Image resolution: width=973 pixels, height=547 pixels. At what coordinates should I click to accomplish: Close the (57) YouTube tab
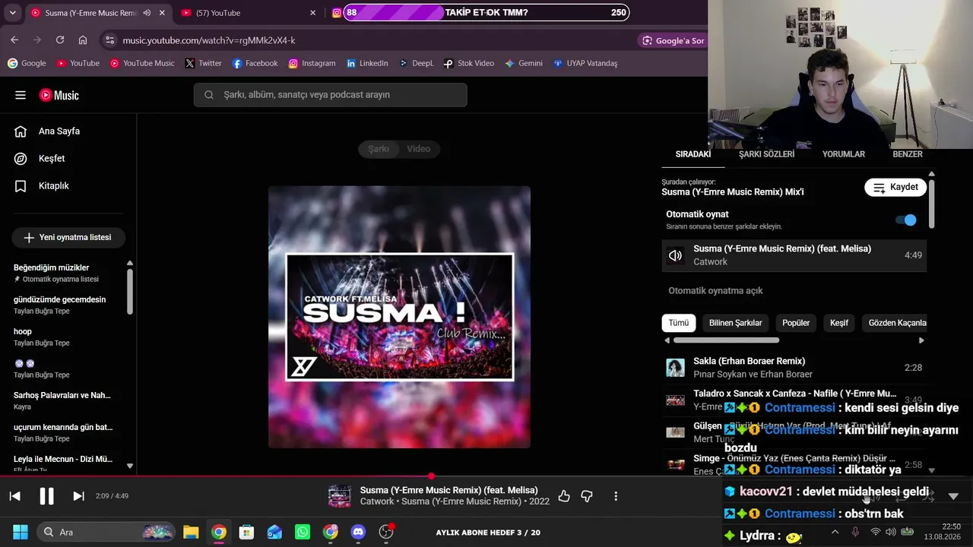(x=312, y=13)
